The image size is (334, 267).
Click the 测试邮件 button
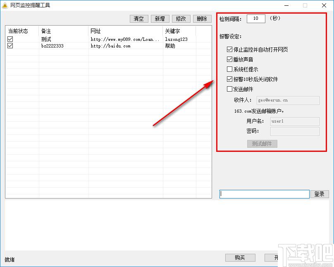pos(262,144)
